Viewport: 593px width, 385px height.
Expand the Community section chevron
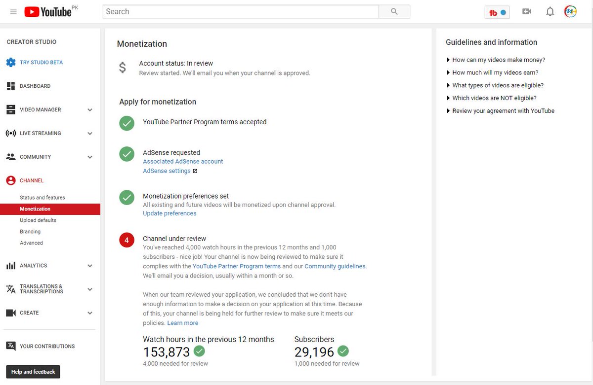point(90,157)
